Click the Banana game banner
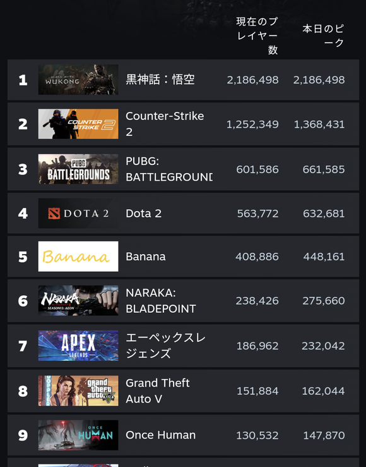 click(x=78, y=257)
